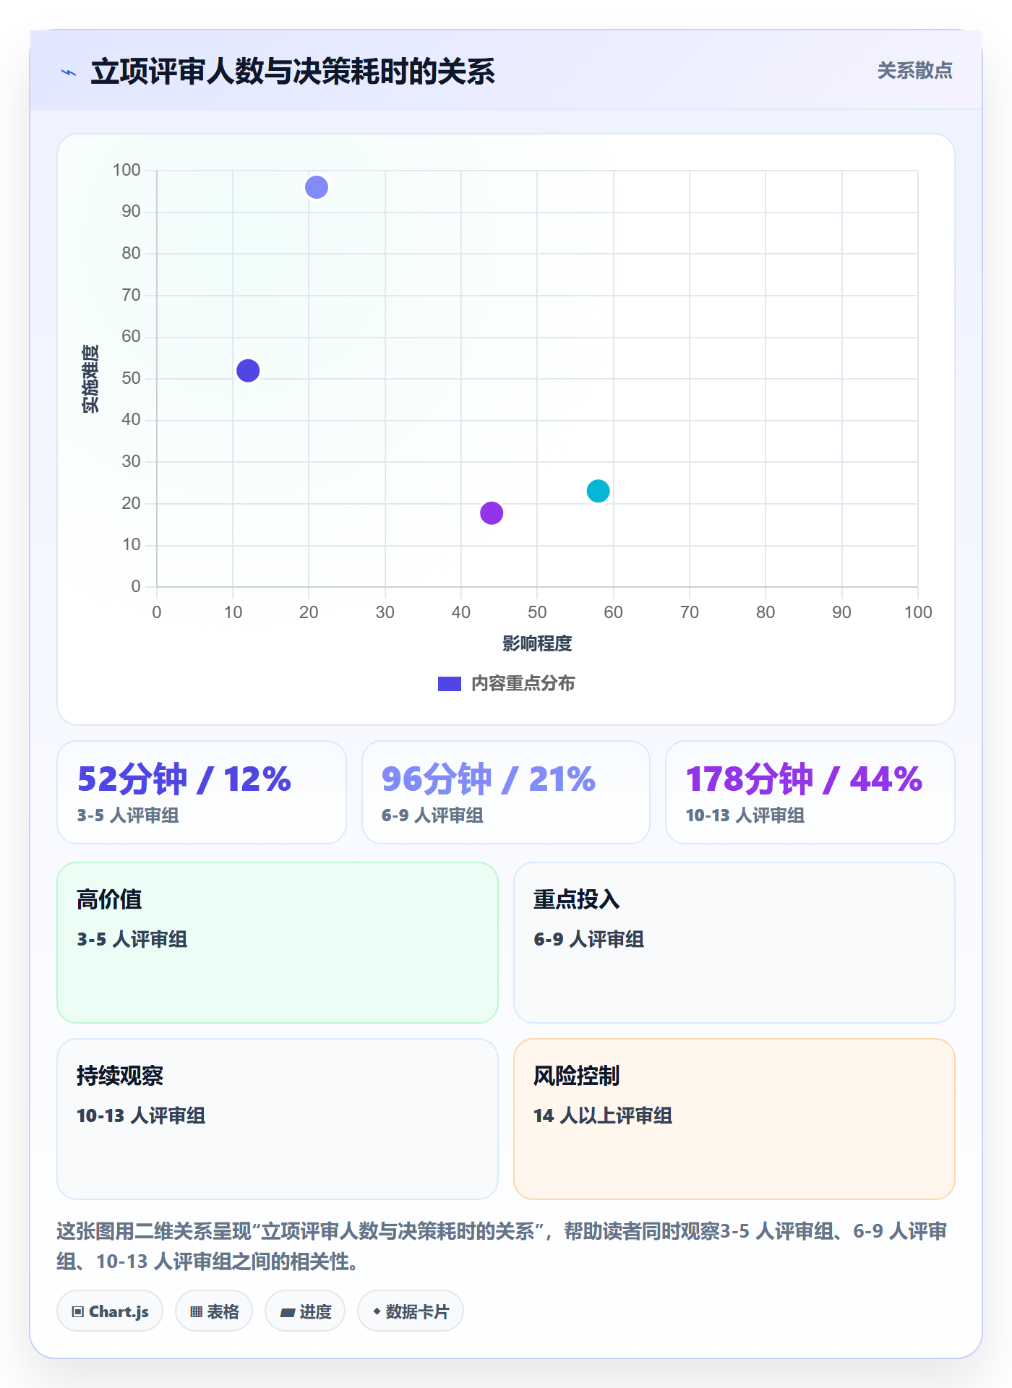
Task: Click the 6-9 人评审组 text in 重点投入 card
Action: click(x=589, y=939)
